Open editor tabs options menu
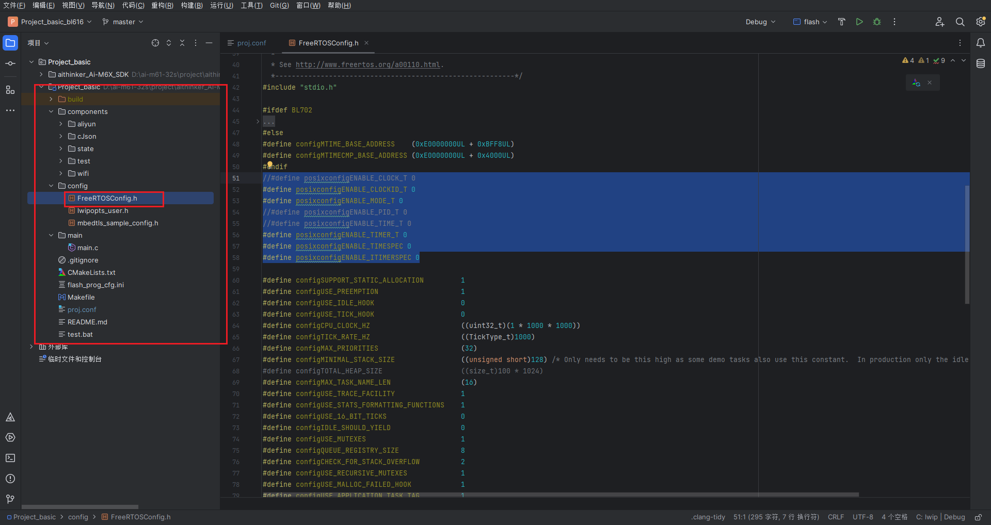The height and width of the screenshot is (525, 991). tap(960, 43)
